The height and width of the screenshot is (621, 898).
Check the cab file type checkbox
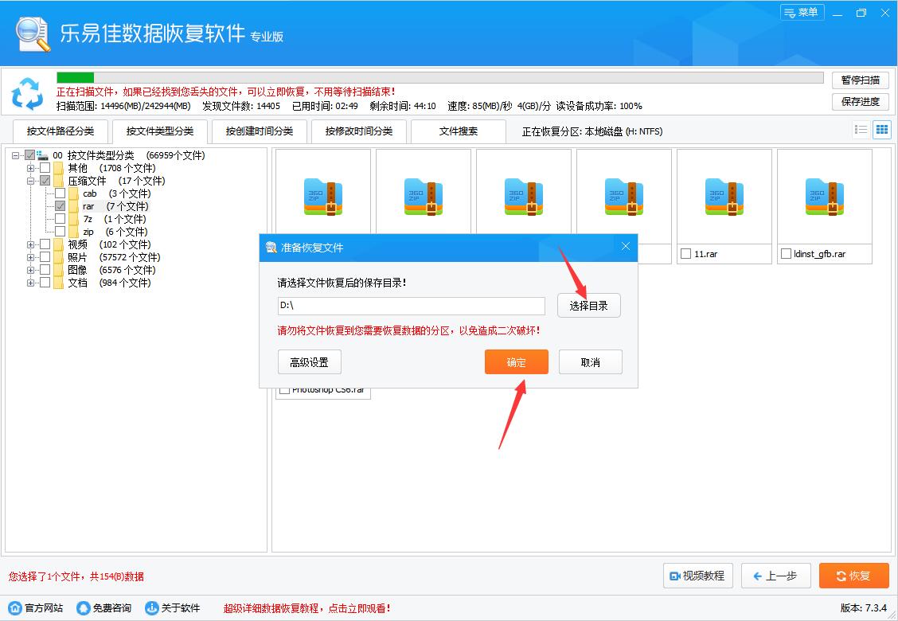60,193
